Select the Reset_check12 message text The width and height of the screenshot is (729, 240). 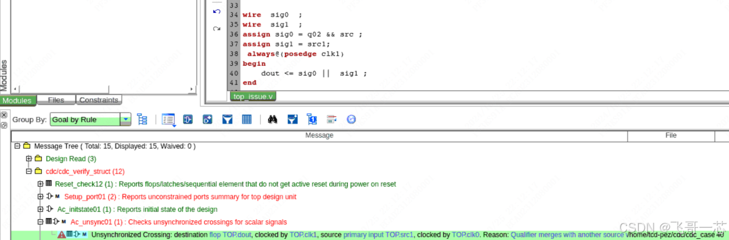[x=225, y=184]
